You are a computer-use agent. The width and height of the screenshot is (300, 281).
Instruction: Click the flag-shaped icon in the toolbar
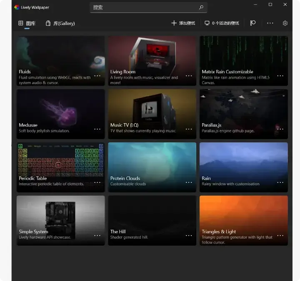point(253,23)
